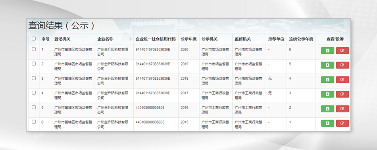Sort by 企业名称 column sort arrows
Viewport: 377px width, 150px height.
tap(131, 39)
